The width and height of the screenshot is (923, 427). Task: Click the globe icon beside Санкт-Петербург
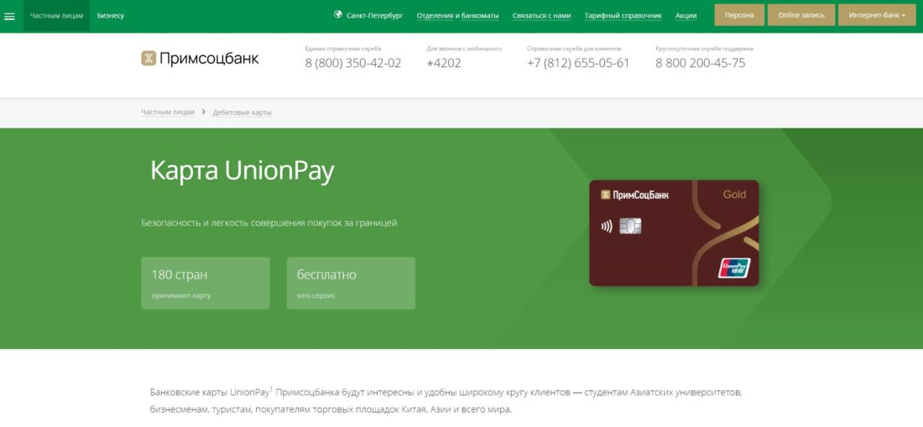tap(338, 15)
